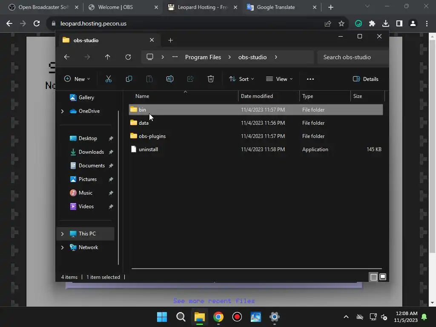This screenshot has height=327, width=436.
Task: Click See more recent files link
Action: 214,301
